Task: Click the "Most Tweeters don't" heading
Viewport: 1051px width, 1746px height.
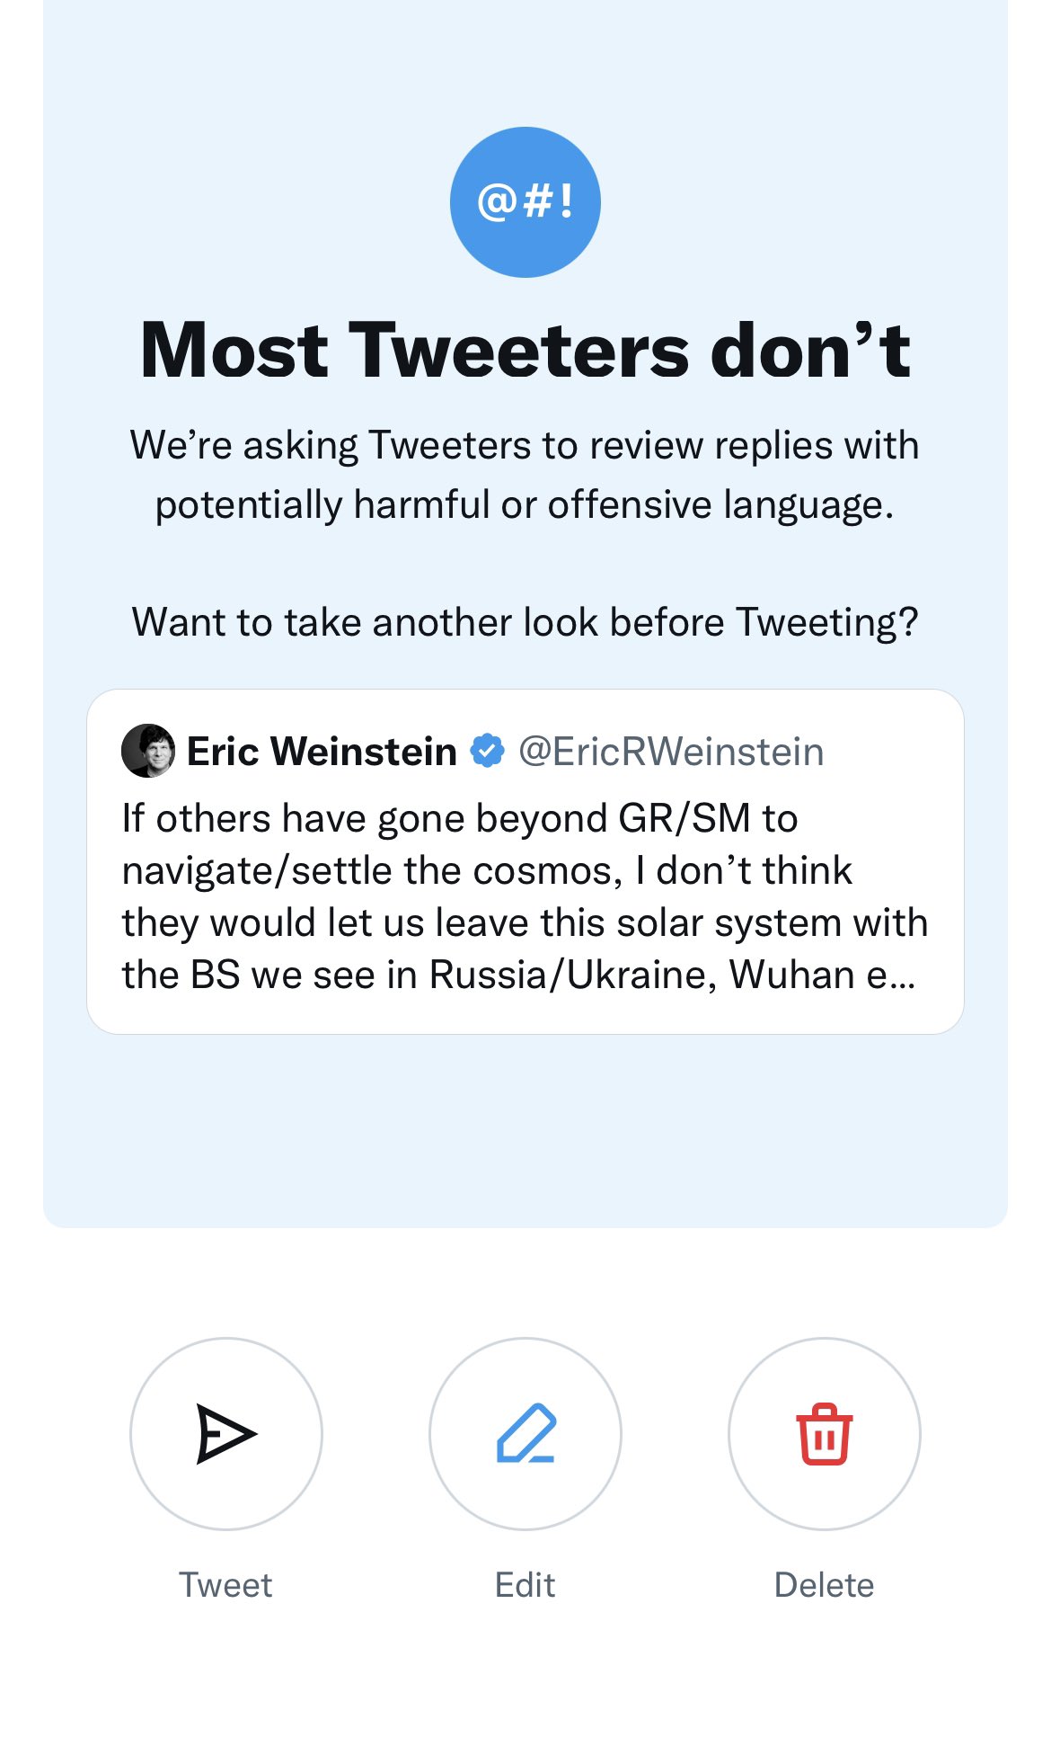Action: [x=525, y=351]
